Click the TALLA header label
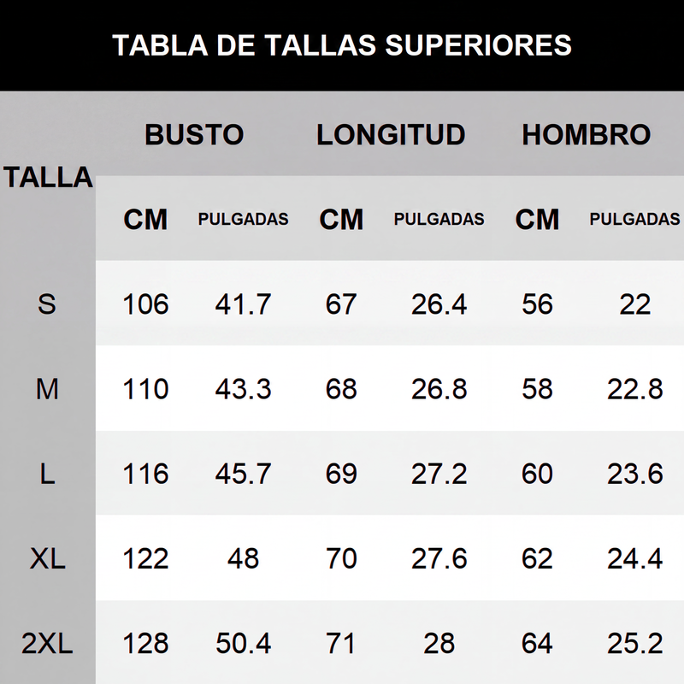The height and width of the screenshot is (684, 684). click(x=48, y=177)
